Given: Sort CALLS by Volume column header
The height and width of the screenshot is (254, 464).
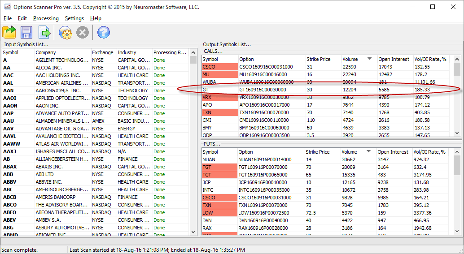Looking at the screenshot, I should (x=359, y=59).
